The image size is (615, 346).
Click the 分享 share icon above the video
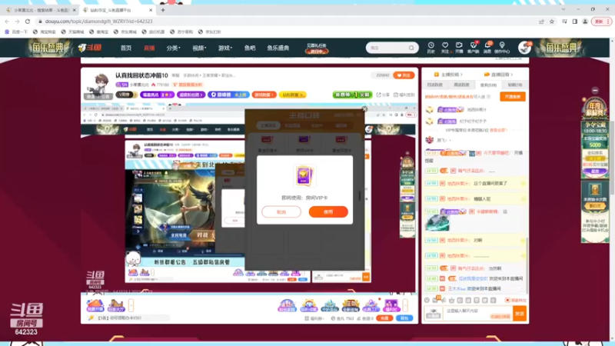(x=384, y=95)
